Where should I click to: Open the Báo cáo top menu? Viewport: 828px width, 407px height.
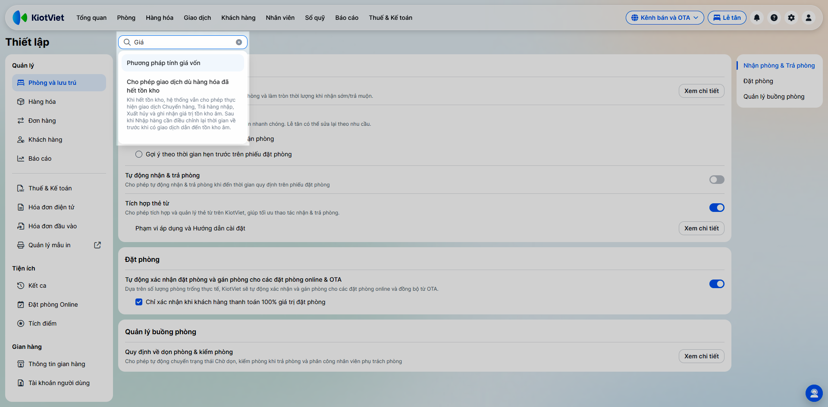pos(347,18)
